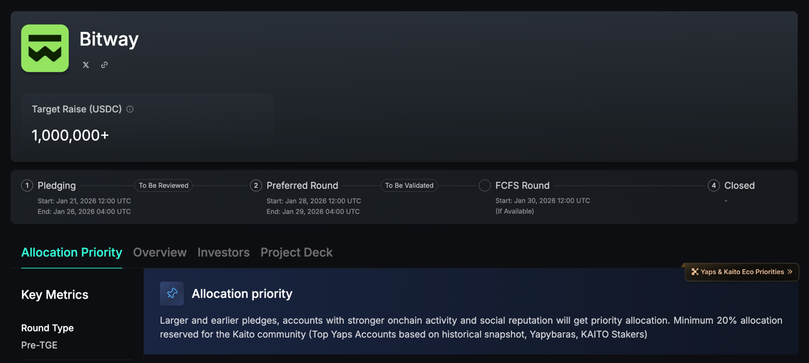809x363 pixels.
Task: Open the Investors tab
Action: pyautogui.click(x=223, y=252)
